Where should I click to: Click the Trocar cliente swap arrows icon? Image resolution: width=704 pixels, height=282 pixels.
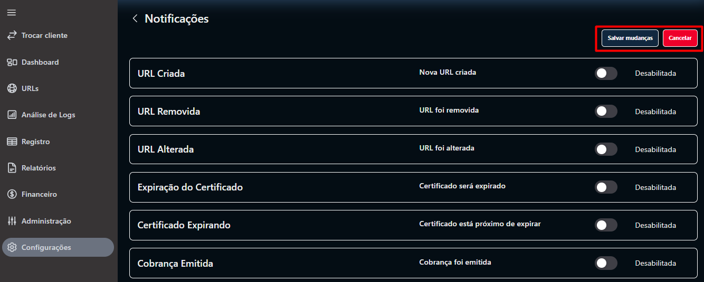pyautogui.click(x=12, y=36)
